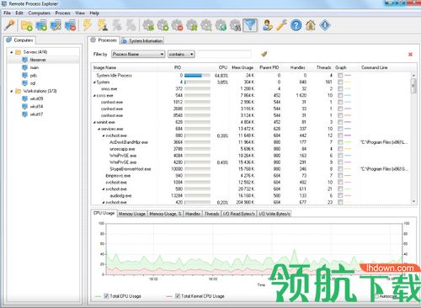Switch to the I/O Read Bytes/s tab
The image size is (421, 308).
click(x=239, y=214)
